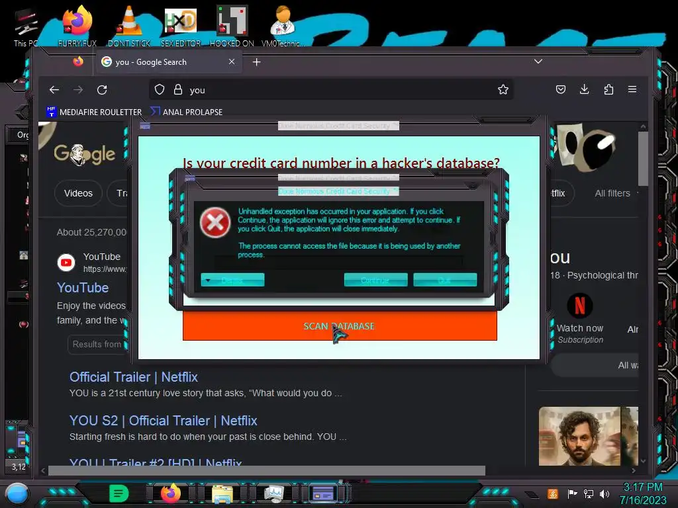The height and width of the screenshot is (508, 678).
Task: Open the MEDIAFIRE ROULETTER bookmark
Action: tap(94, 112)
